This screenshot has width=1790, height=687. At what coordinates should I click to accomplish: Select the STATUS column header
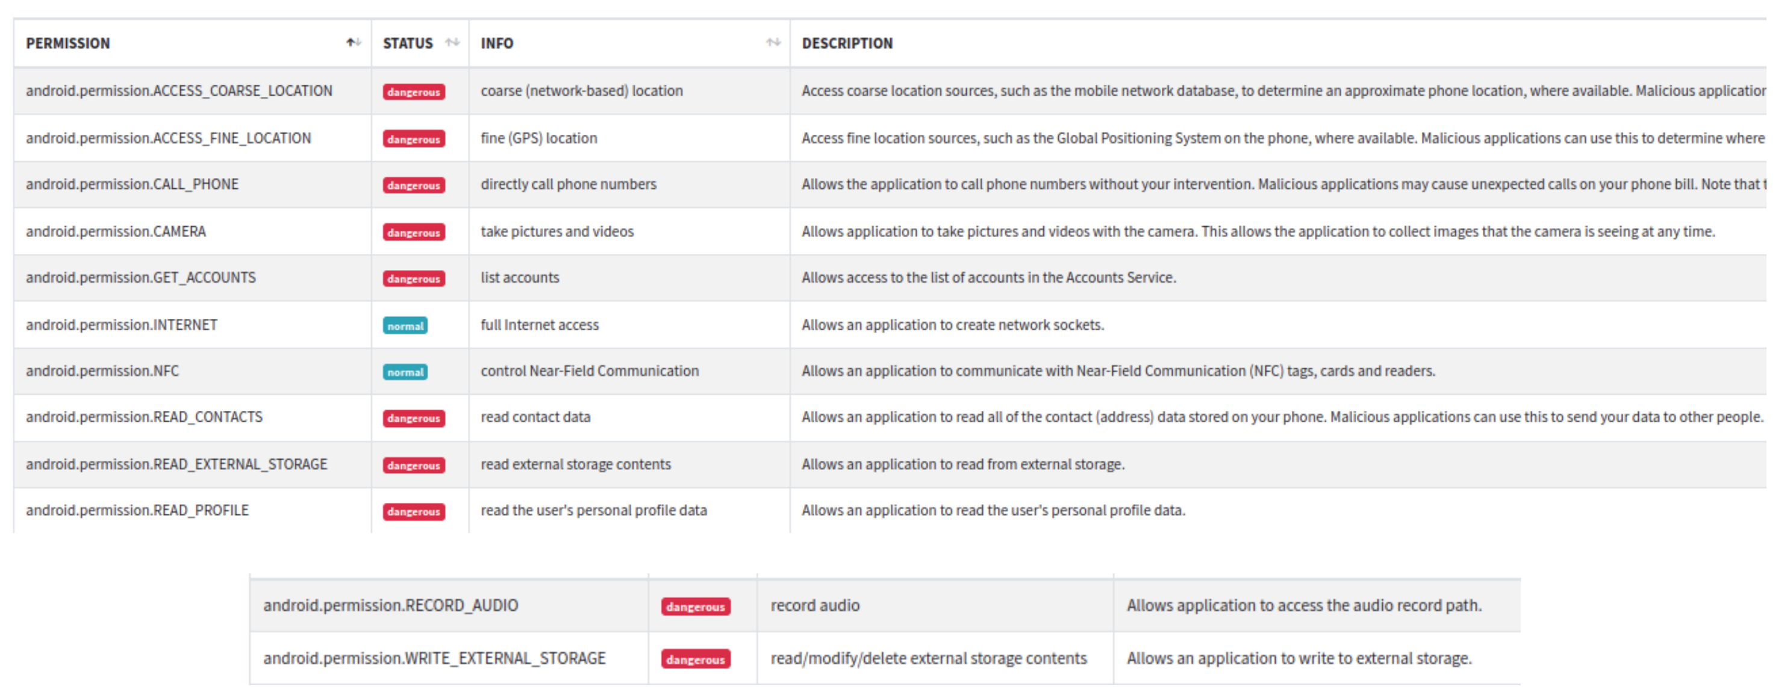point(407,42)
